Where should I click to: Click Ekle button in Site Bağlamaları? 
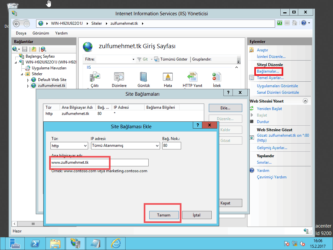pyautogui.click(x=225, y=108)
